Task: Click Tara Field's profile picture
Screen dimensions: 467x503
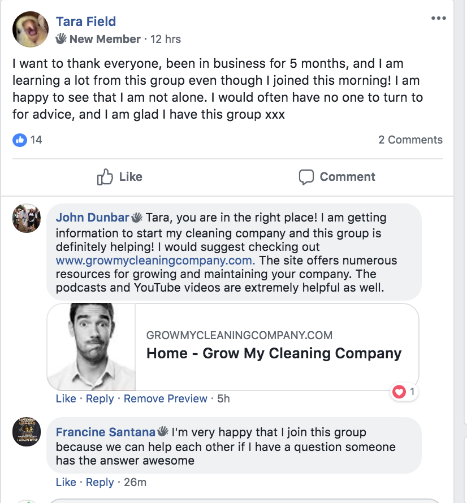Action: pyautogui.click(x=30, y=29)
